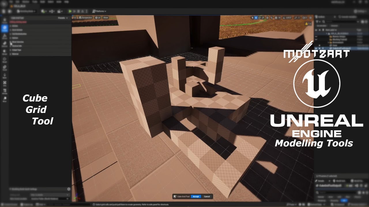Image resolution: width=369 pixels, height=207 pixels.
Task: Activate the translate (move) gizmo tool
Action: 256,18
